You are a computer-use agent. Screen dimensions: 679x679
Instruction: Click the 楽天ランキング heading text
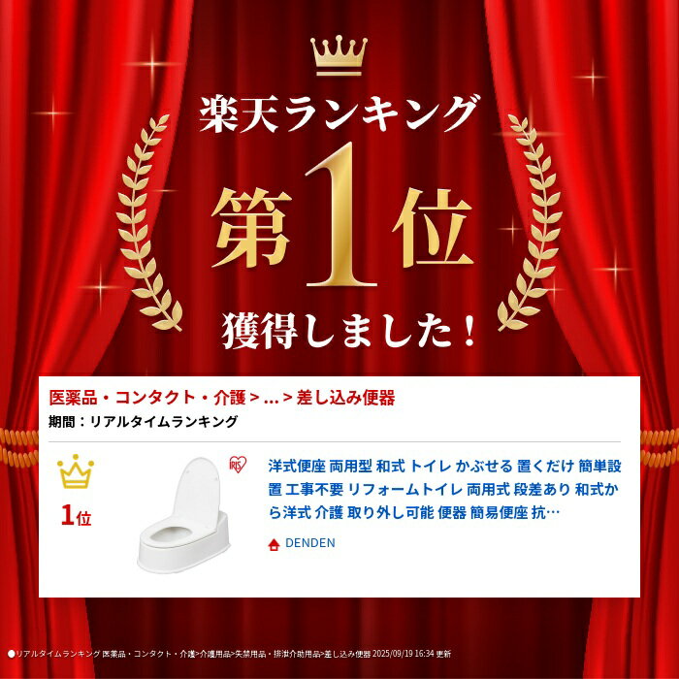coord(339,113)
